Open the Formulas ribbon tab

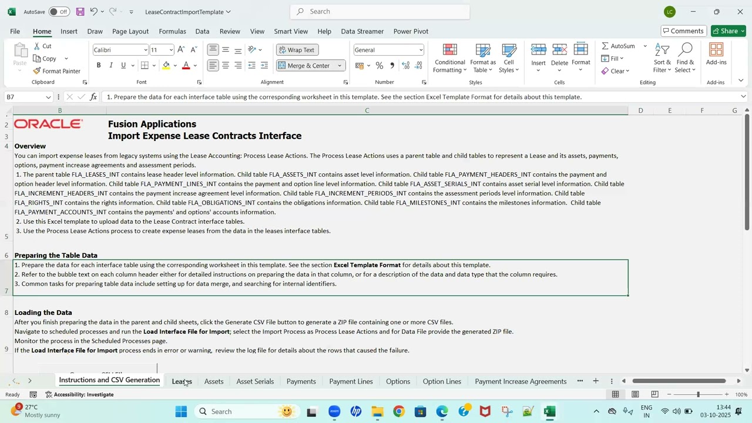click(172, 31)
